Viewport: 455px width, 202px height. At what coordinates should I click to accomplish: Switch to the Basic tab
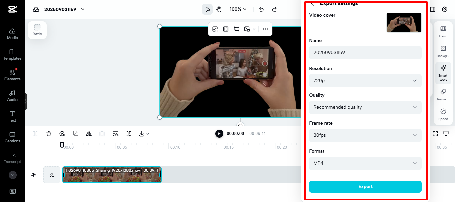tap(443, 32)
